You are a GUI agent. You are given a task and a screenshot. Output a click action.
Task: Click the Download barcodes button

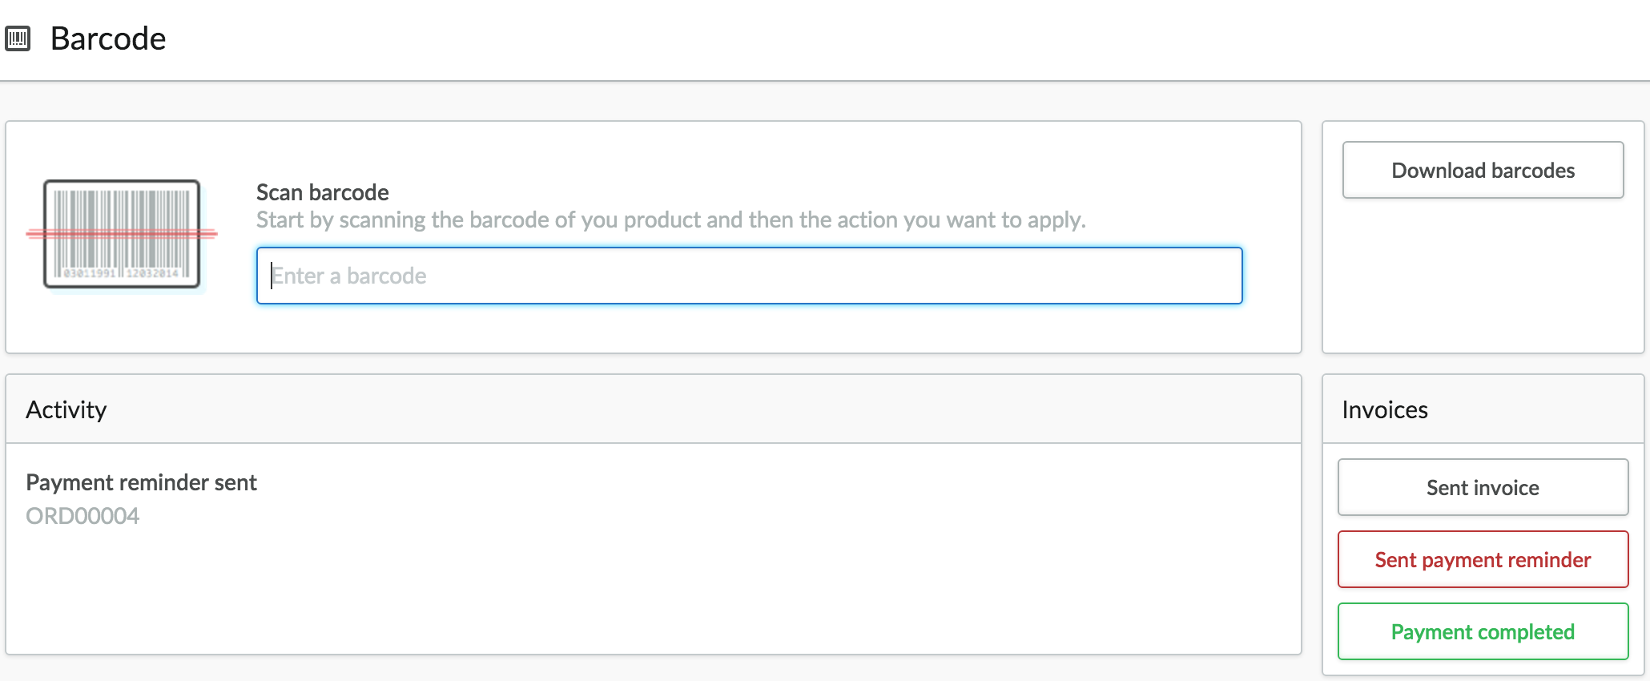point(1483,170)
